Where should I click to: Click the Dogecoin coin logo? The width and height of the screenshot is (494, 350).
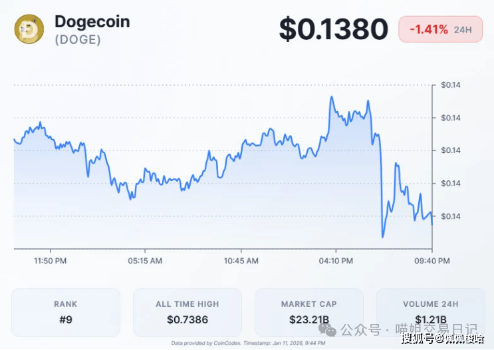29,29
